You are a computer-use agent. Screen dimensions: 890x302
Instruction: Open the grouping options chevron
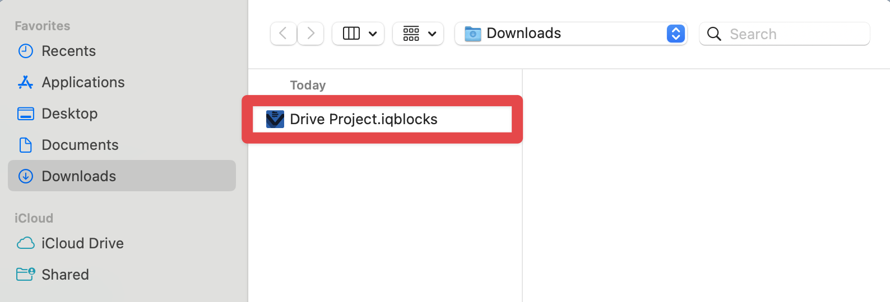pos(432,34)
